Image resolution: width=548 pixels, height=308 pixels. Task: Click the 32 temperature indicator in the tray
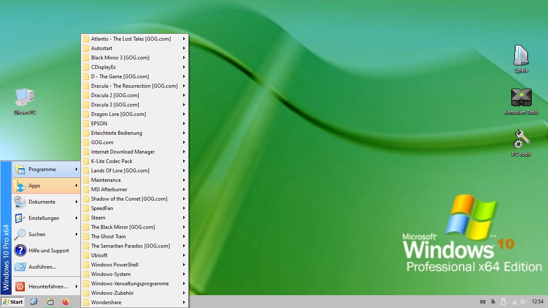[x=482, y=302]
